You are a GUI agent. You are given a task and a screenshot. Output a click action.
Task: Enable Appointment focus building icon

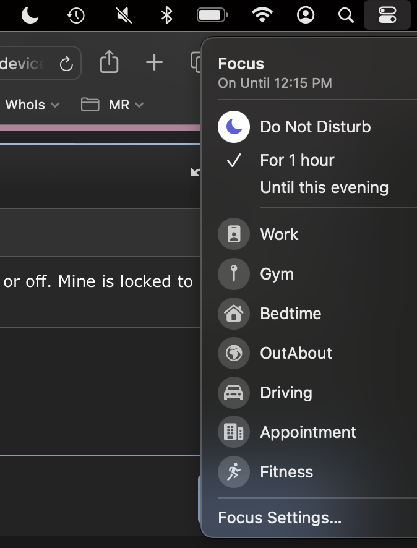tap(234, 432)
